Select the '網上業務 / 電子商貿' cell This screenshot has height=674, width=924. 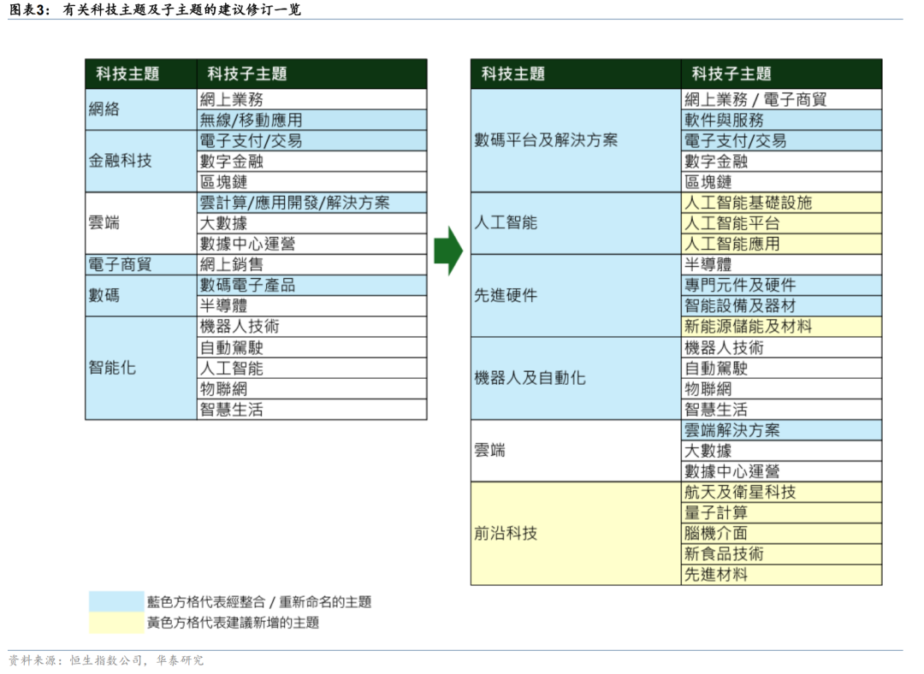coord(781,99)
